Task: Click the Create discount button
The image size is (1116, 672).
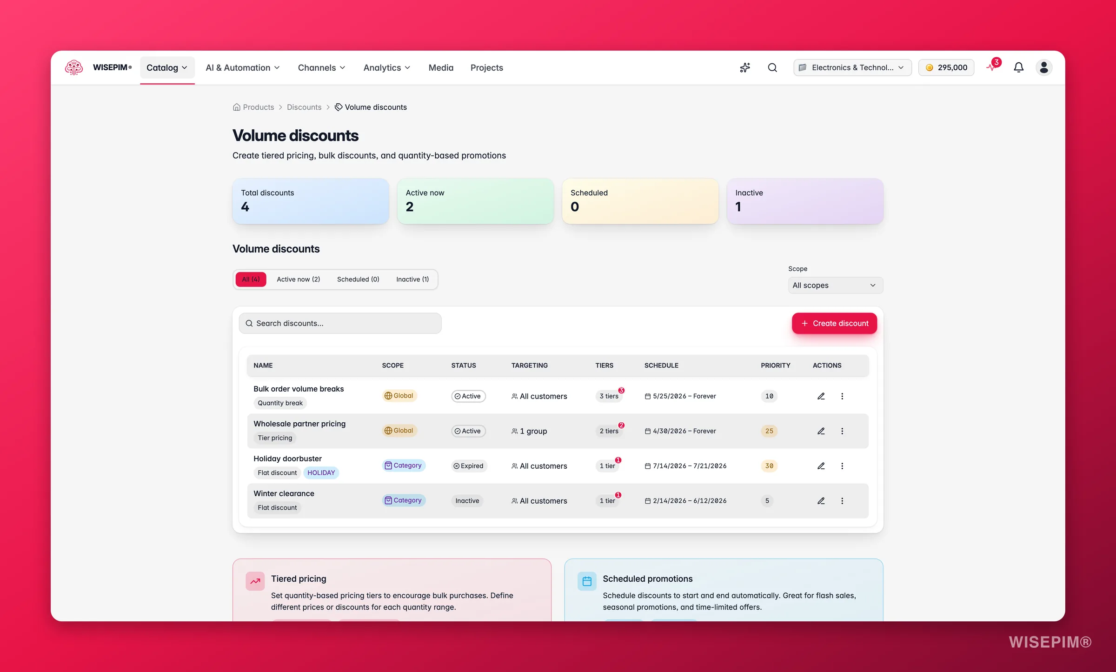Action: tap(835, 323)
